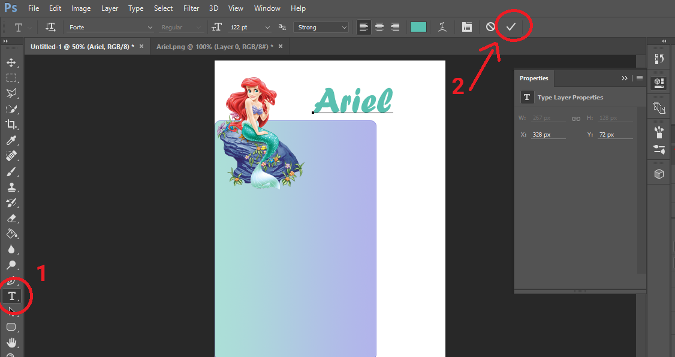675x357 pixels.
Task: Select the Polygonal Lasso tool
Action: point(11,93)
